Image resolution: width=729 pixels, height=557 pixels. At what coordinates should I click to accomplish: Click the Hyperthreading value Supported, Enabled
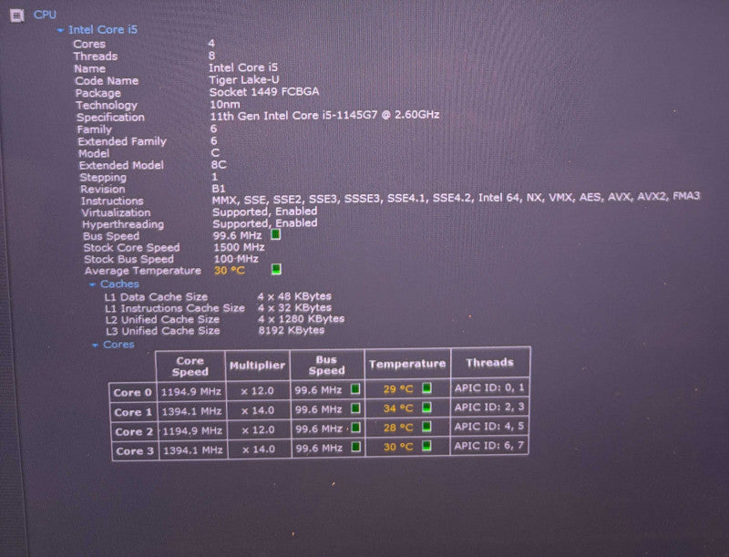[x=265, y=223]
